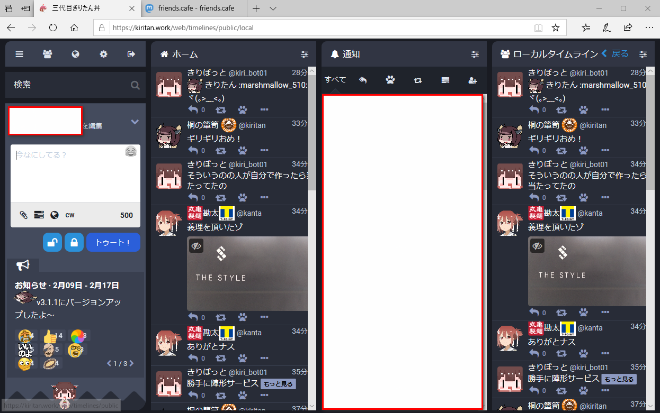Toggle the CW content warning button
Image resolution: width=660 pixels, height=413 pixels.
tap(70, 215)
